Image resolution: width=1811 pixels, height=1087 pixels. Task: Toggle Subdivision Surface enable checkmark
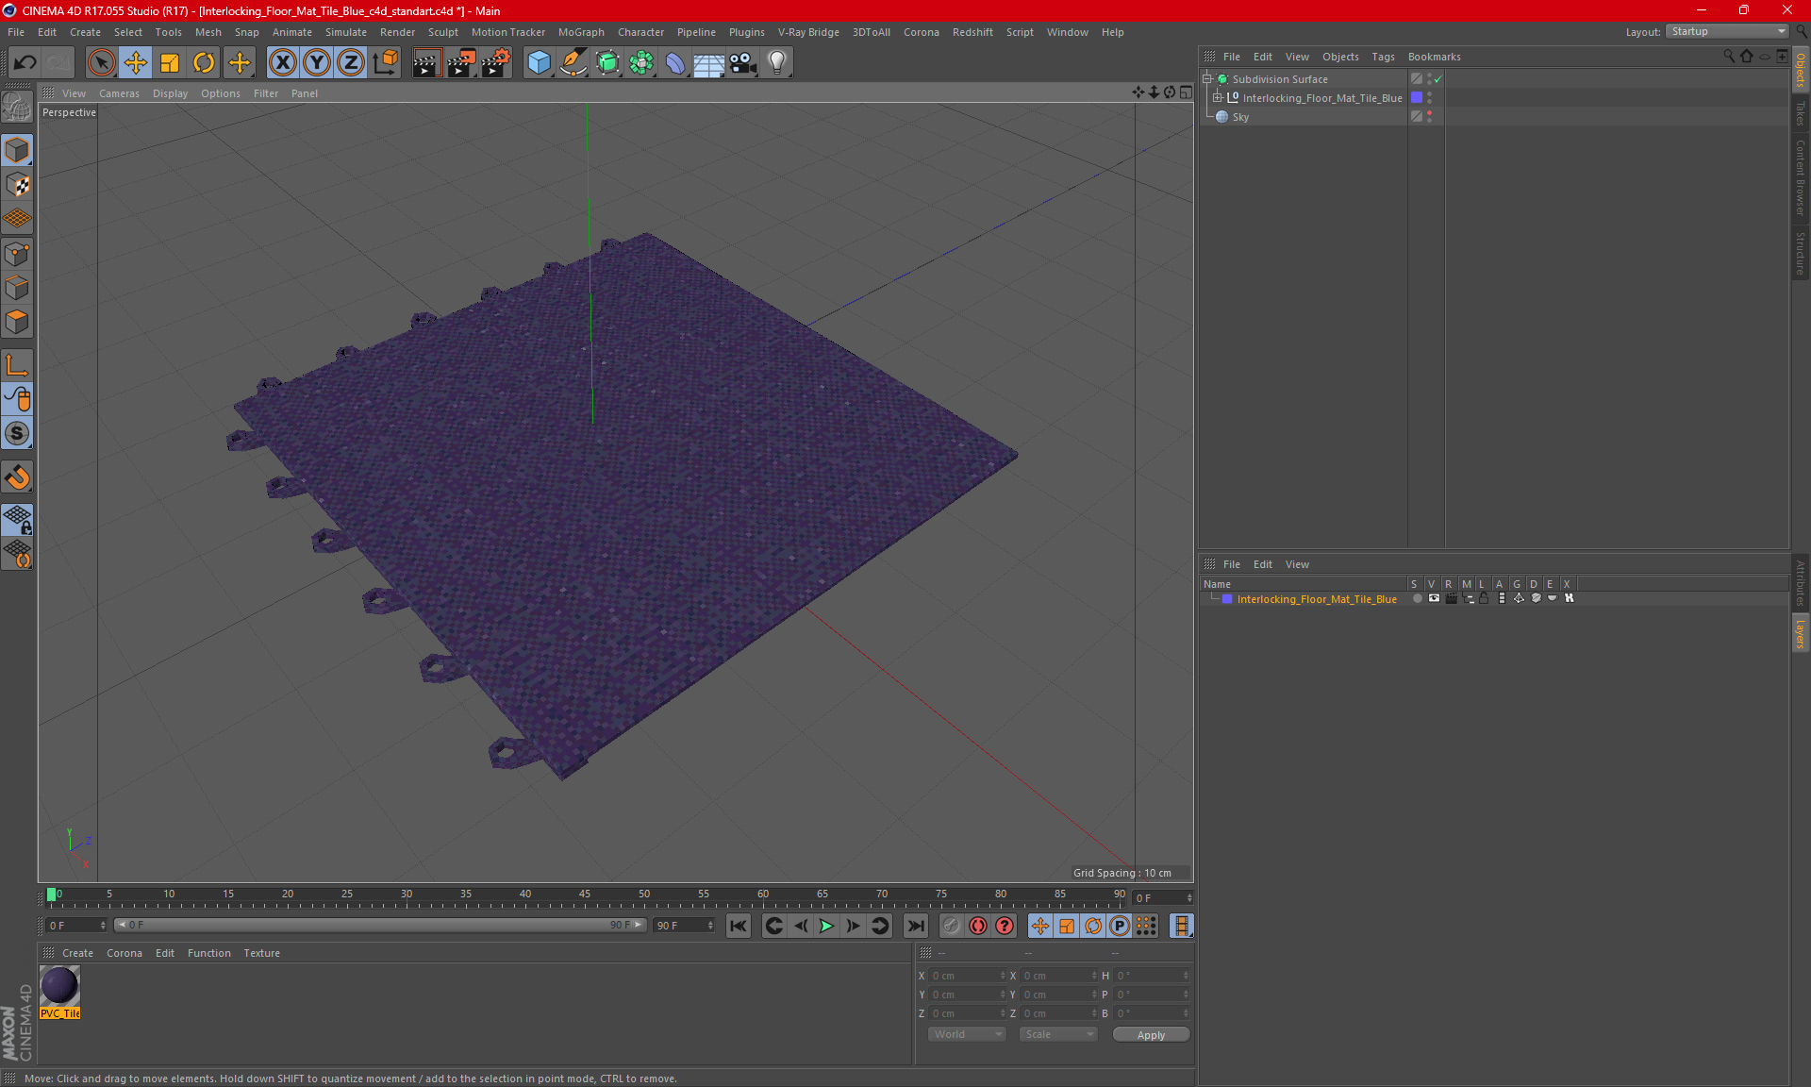pyautogui.click(x=1437, y=79)
